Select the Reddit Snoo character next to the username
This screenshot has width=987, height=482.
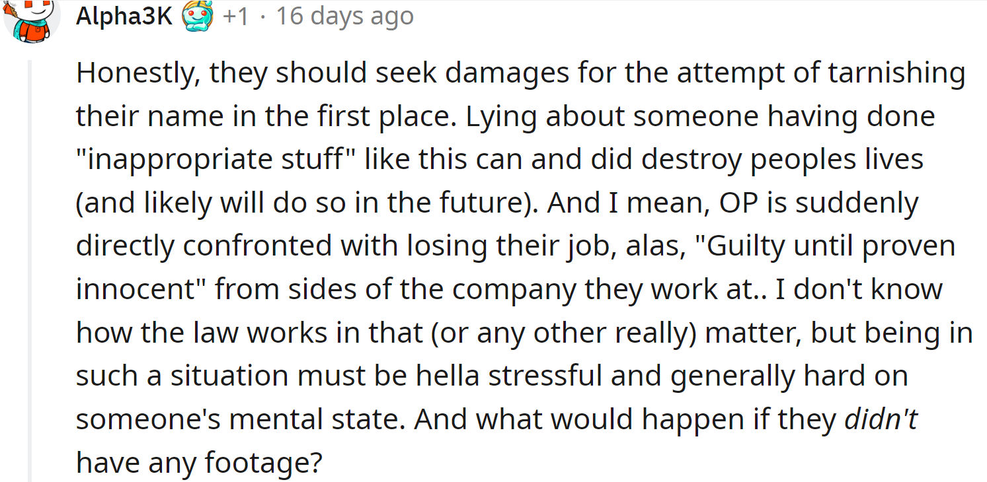tap(198, 15)
